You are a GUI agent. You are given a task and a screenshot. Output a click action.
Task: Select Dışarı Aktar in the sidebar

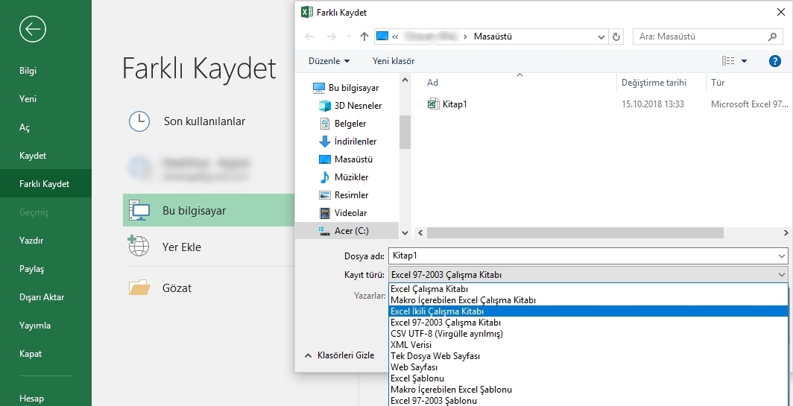(x=42, y=296)
